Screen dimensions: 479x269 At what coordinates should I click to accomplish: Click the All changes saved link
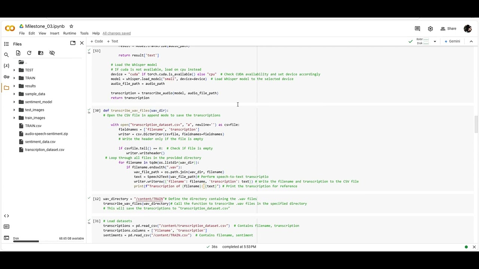[x=117, y=33]
